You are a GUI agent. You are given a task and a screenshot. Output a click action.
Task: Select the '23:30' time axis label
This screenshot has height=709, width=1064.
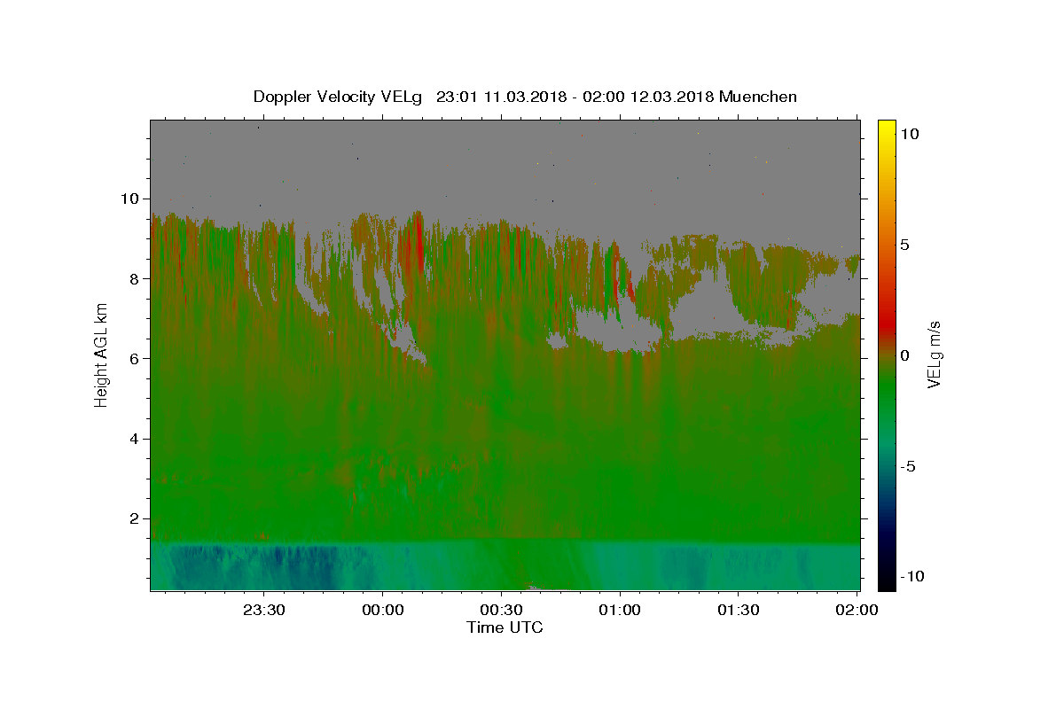pyautogui.click(x=264, y=610)
